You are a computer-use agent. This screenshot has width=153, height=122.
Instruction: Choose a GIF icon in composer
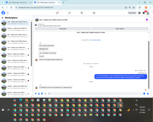coord(45,94)
